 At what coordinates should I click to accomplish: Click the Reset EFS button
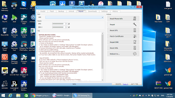click(x=123, y=30)
